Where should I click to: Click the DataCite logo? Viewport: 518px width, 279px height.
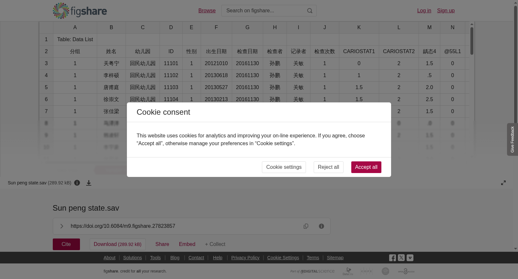coord(348,271)
